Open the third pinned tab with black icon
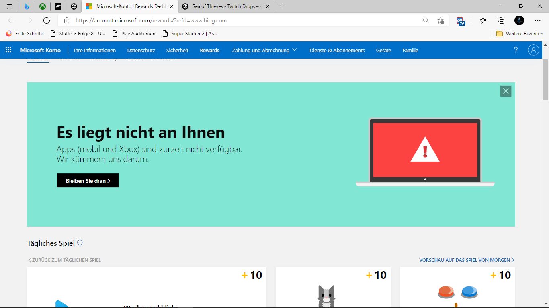This screenshot has width=549, height=308. pyautogui.click(x=58, y=6)
